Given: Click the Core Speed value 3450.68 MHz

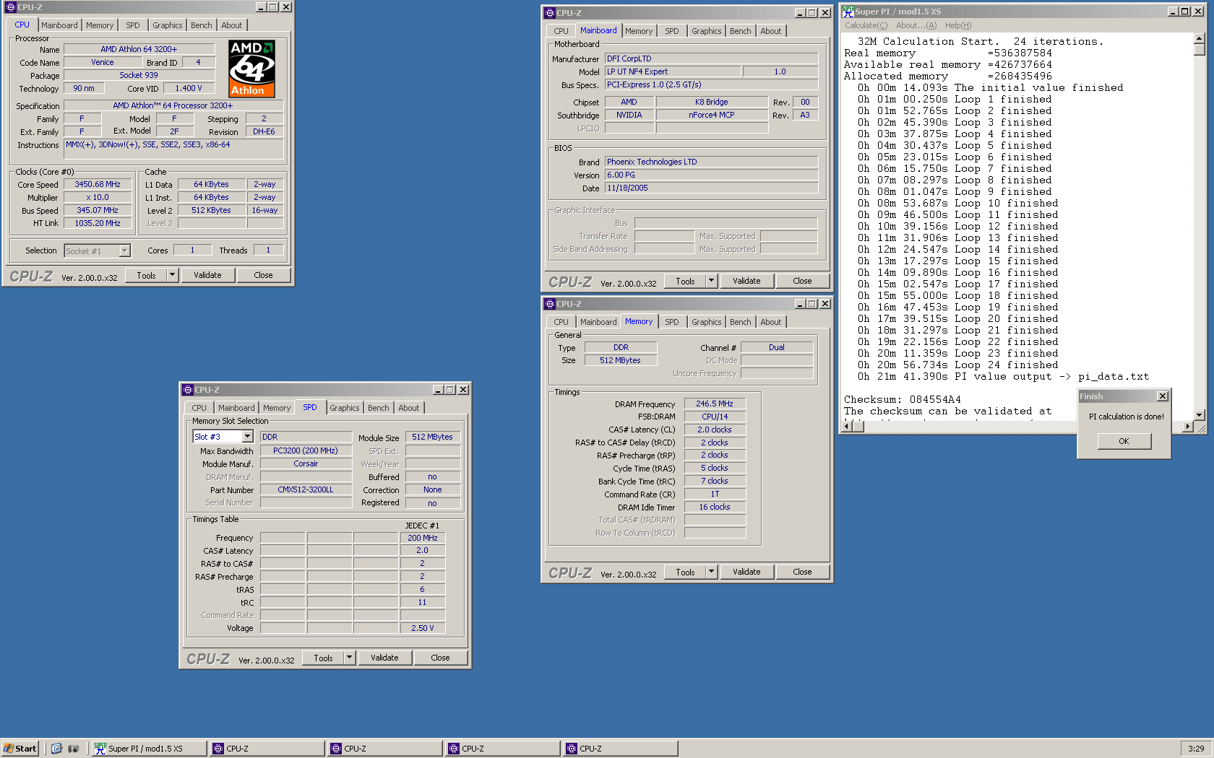Looking at the screenshot, I should [x=98, y=184].
